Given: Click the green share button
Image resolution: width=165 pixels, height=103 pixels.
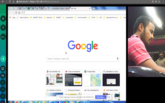Looking at the screenshot, I should (3, 59).
